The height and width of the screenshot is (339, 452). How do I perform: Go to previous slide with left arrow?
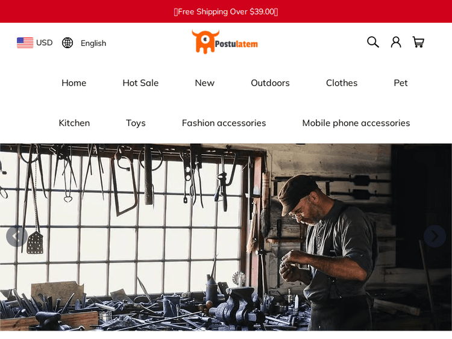pyautogui.click(x=17, y=237)
